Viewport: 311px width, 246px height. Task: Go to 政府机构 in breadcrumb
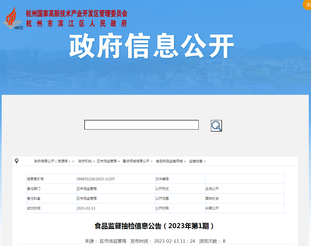[x=85, y=161]
